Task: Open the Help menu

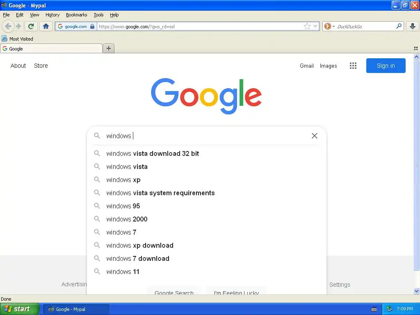Action: [114, 15]
